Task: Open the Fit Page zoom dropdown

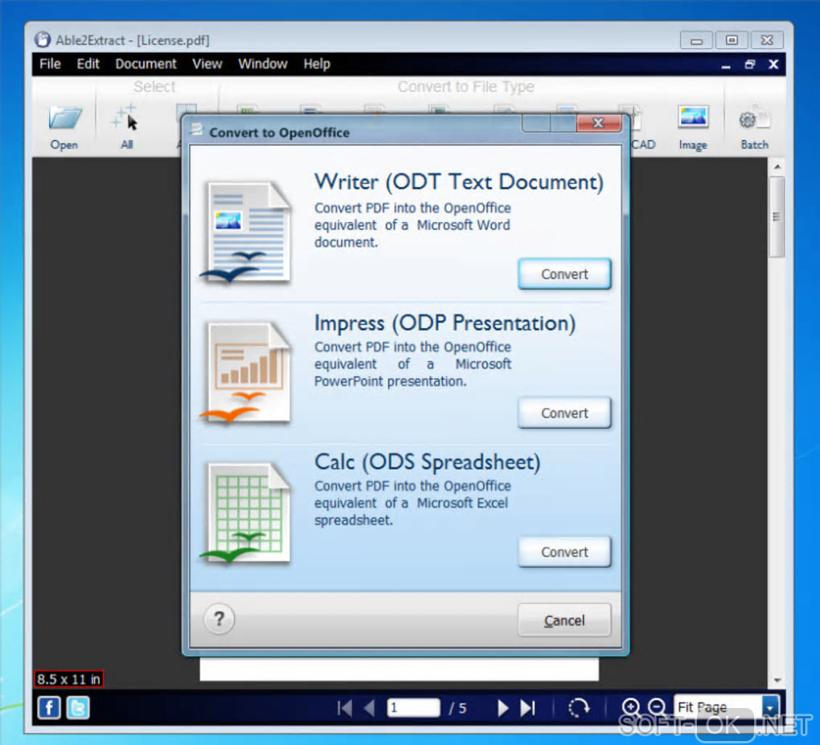Action: point(770,708)
